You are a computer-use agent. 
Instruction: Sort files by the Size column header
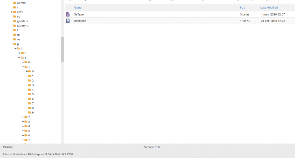[242, 8]
